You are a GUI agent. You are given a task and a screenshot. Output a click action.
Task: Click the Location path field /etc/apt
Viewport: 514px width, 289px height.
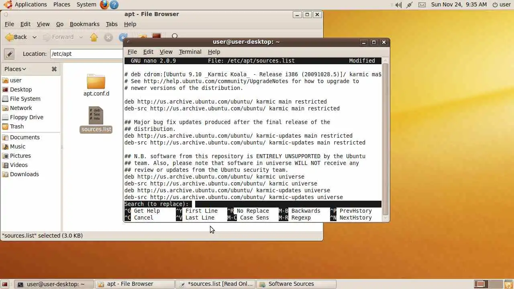(x=86, y=54)
